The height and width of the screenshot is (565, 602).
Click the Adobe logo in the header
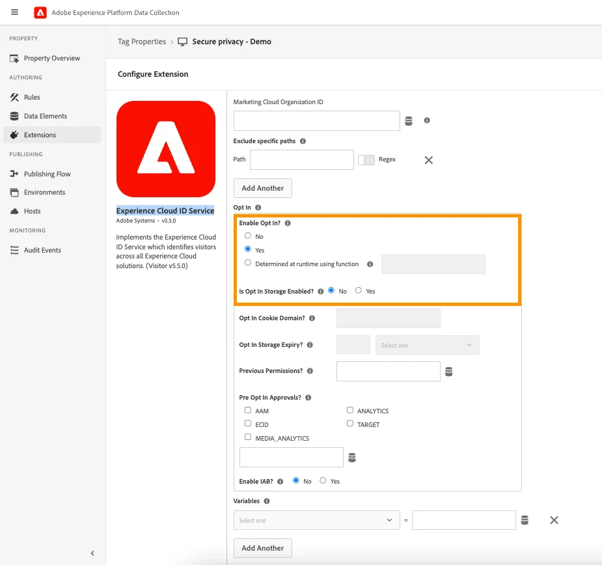coord(39,12)
